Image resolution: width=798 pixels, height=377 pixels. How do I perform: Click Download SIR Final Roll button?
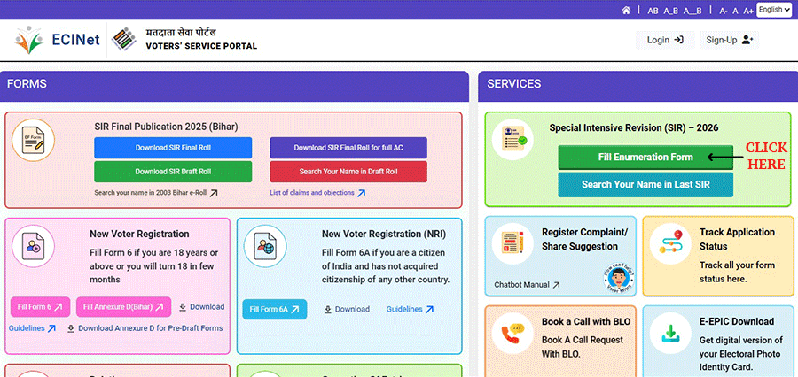tap(173, 148)
